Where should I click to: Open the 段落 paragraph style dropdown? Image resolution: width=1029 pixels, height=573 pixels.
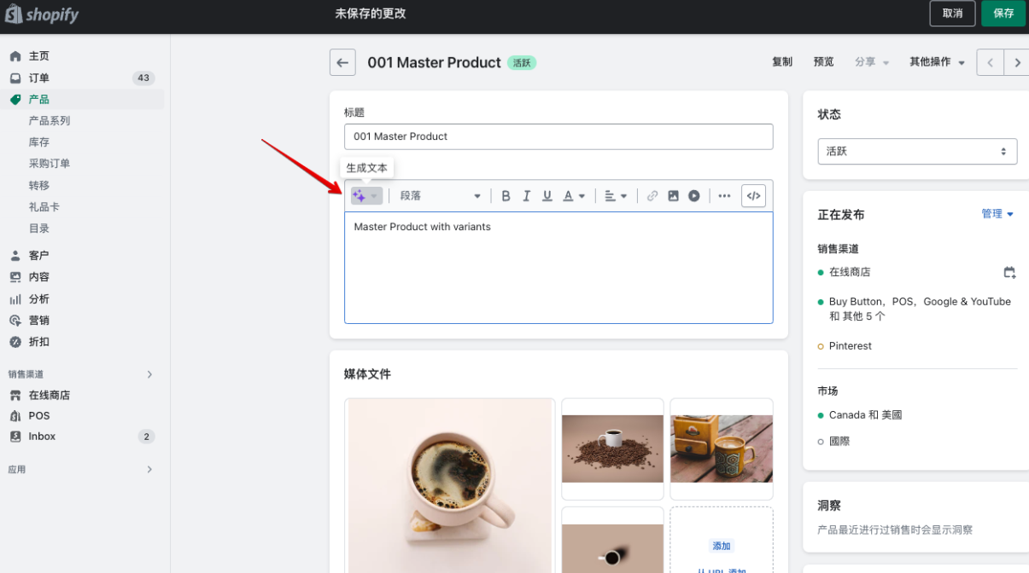coord(440,196)
